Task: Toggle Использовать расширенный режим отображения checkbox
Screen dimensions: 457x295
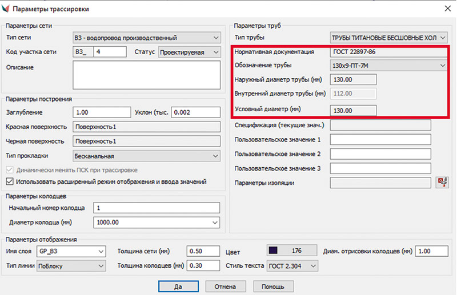Action: click(x=10, y=181)
